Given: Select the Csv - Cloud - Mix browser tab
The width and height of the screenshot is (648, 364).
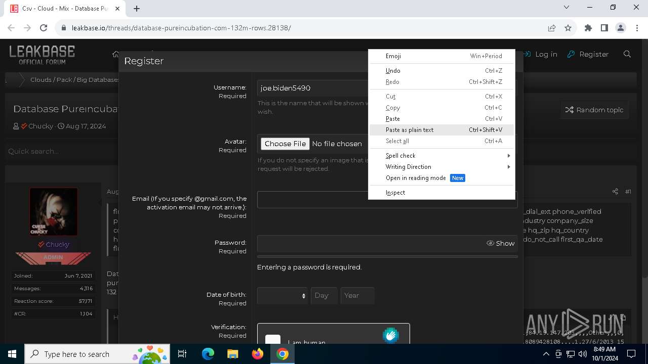Looking at the screenshot, I should 64,9.
